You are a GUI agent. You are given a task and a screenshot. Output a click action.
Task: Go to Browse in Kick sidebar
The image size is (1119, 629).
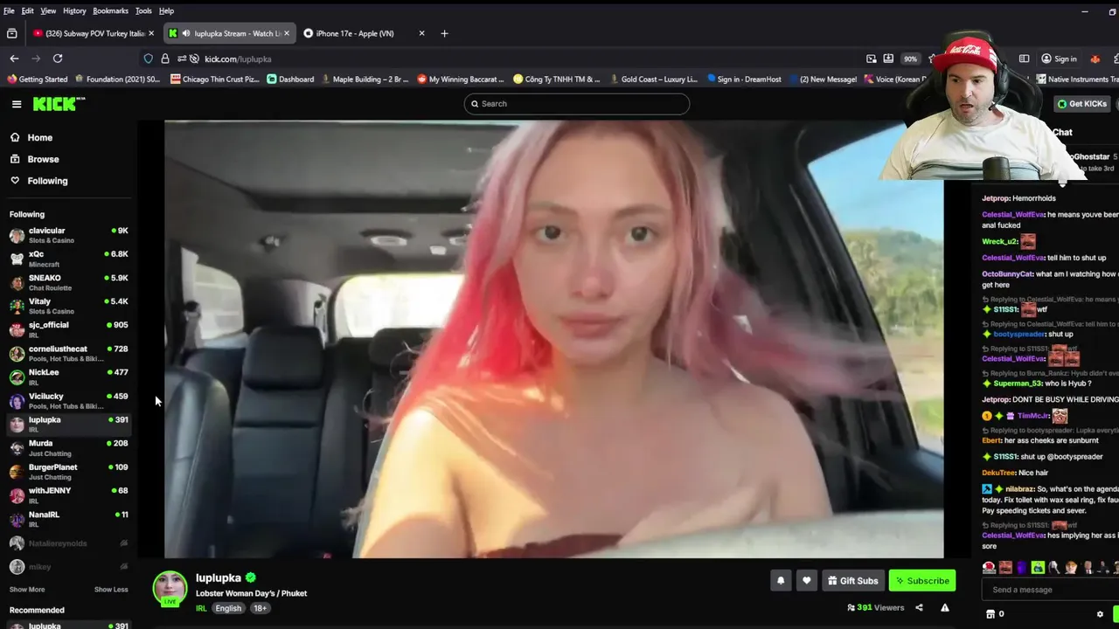(43, 159)
